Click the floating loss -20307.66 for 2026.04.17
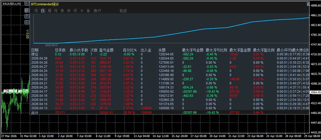This screenshot has height=140, width=321. [x=190, y=91]
